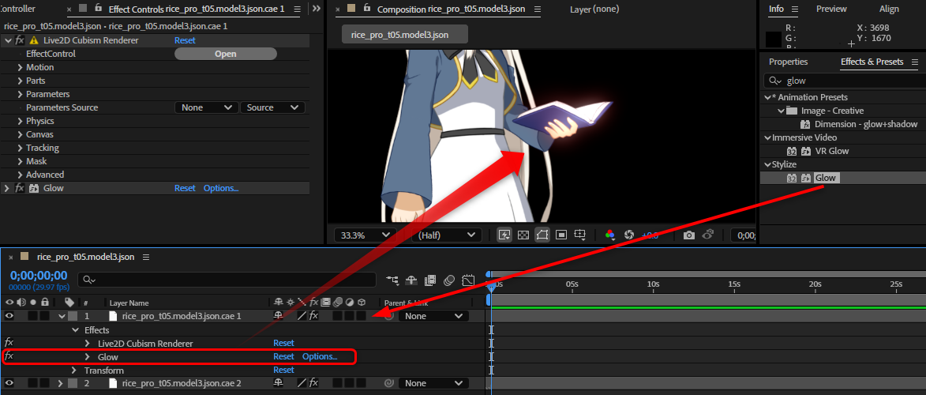Select rice_pro_t05.model3.json viewer tab

click(x=404, y=34)
